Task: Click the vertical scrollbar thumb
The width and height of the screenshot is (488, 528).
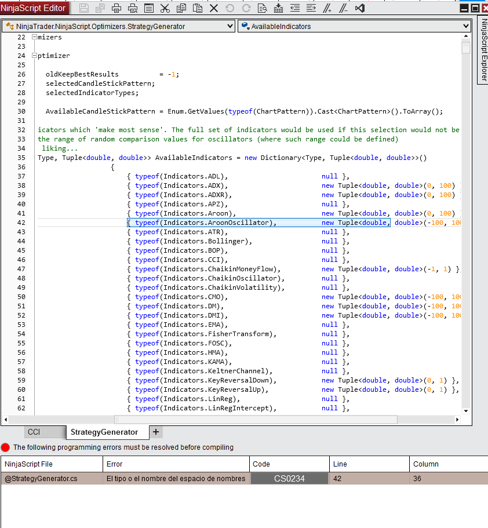Action: (466, 48)
